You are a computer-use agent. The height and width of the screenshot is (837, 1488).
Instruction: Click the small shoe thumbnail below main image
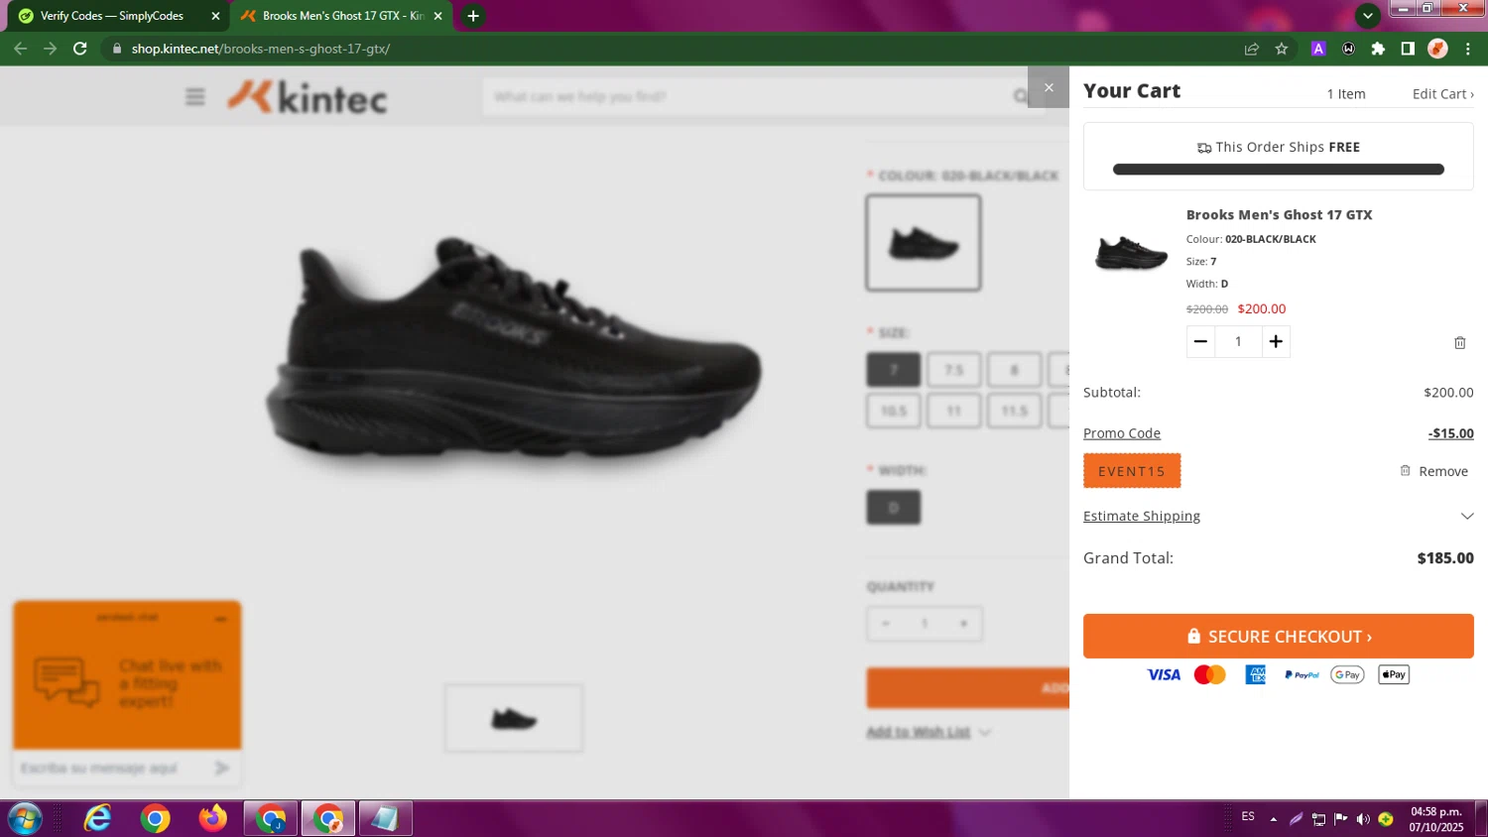[514, 718]
